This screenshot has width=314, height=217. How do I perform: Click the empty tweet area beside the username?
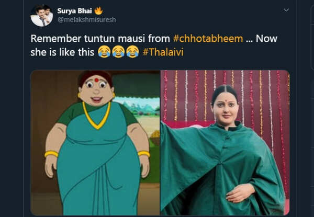tap(198, 15)
